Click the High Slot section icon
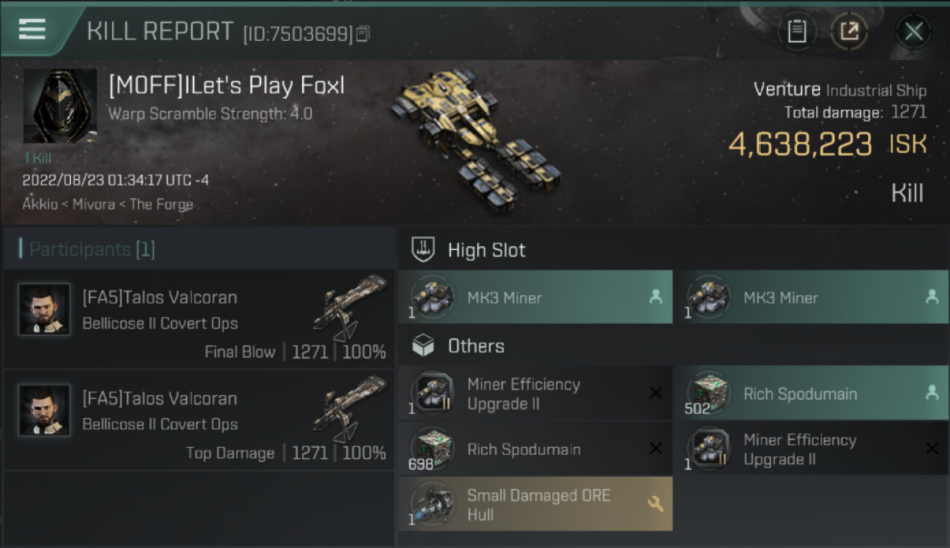The image size is (950, 548). pyautogui.click(x=423, y=250)
